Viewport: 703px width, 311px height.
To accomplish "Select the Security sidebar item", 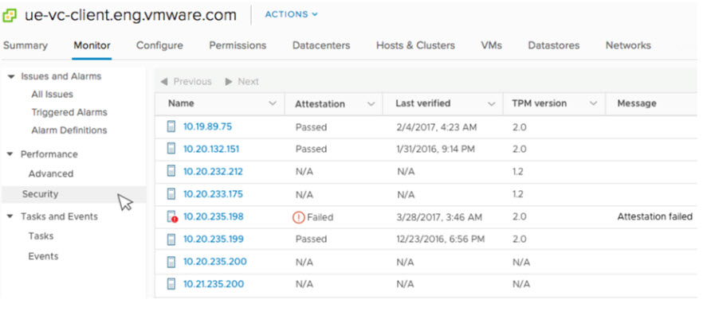I will pos(74,194).
